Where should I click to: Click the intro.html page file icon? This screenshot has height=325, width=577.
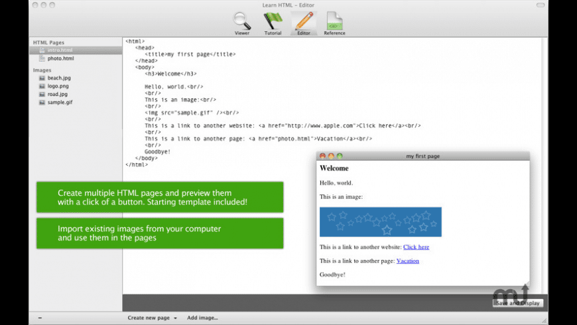(42, 50)
